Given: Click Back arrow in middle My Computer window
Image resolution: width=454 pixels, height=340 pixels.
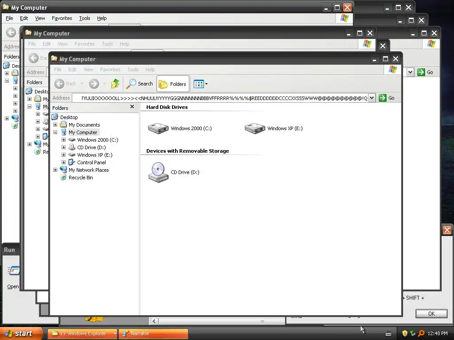Looking at the screenshot, I should (x=34, y=58).
